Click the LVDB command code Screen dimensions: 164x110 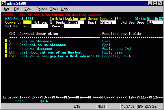pos(13,56)
